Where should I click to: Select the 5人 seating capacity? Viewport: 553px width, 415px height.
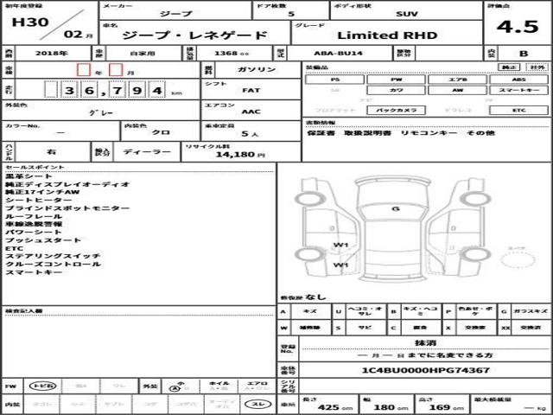pyautogui.click(x=250, y=134)
